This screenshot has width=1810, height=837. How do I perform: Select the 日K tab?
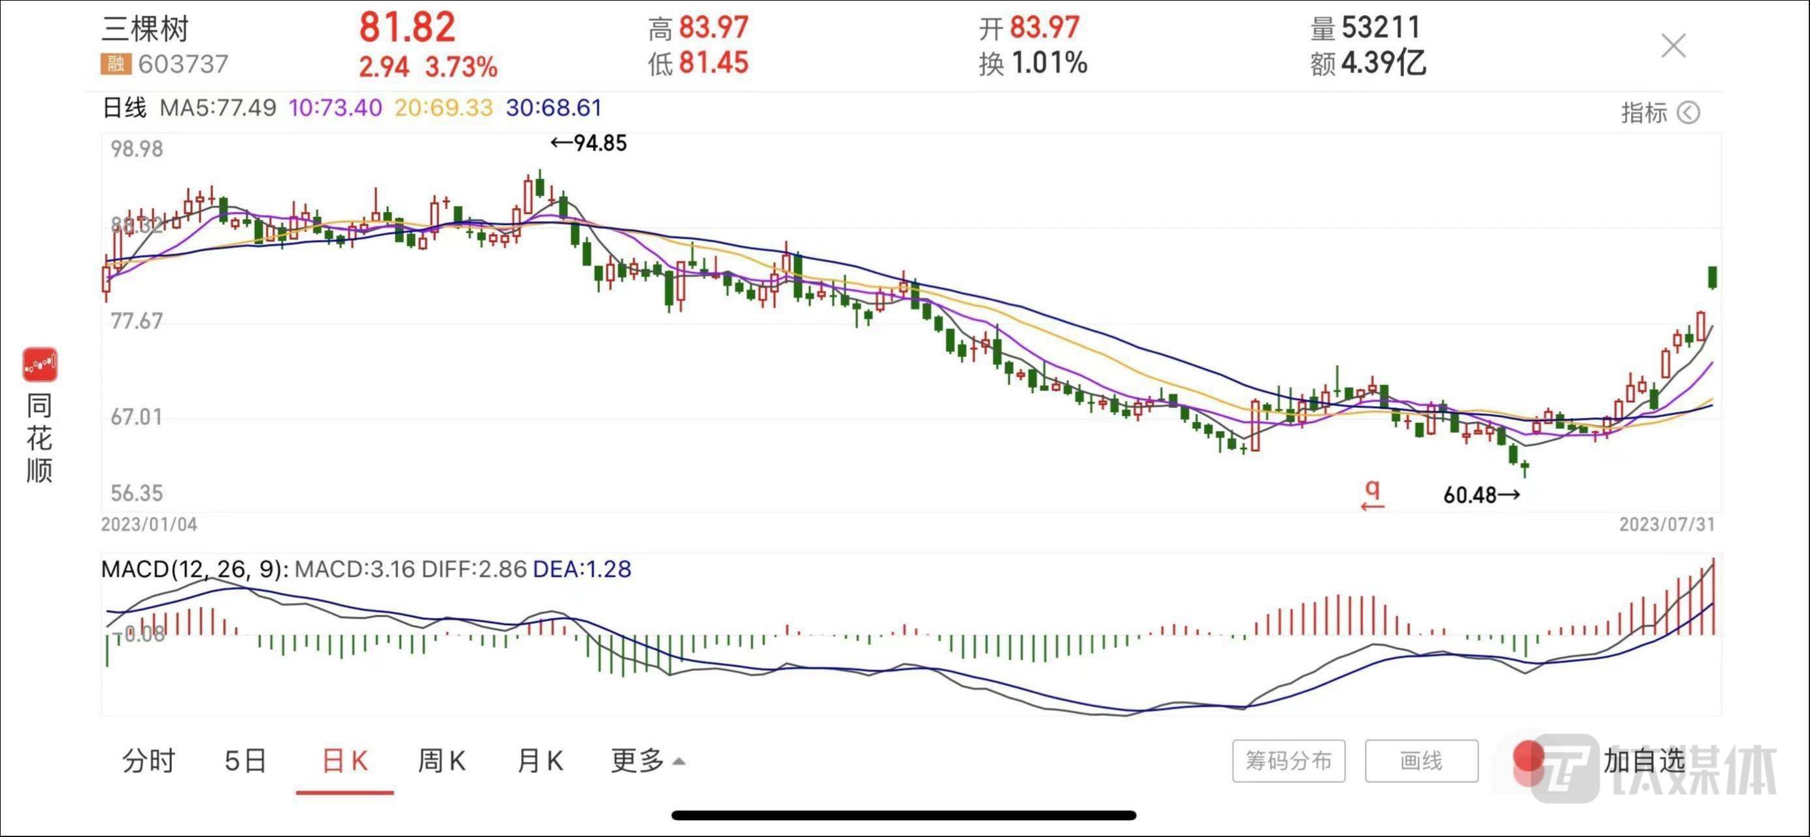(344, 760)
